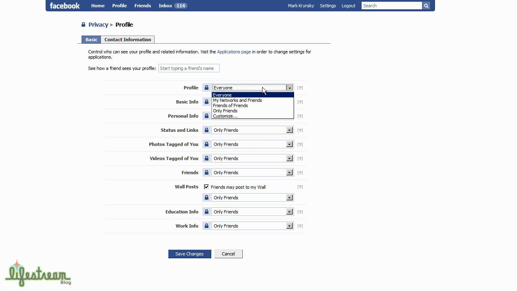
Task: Open help [?] for Personal Info
Action: click(x=300, y=116)
